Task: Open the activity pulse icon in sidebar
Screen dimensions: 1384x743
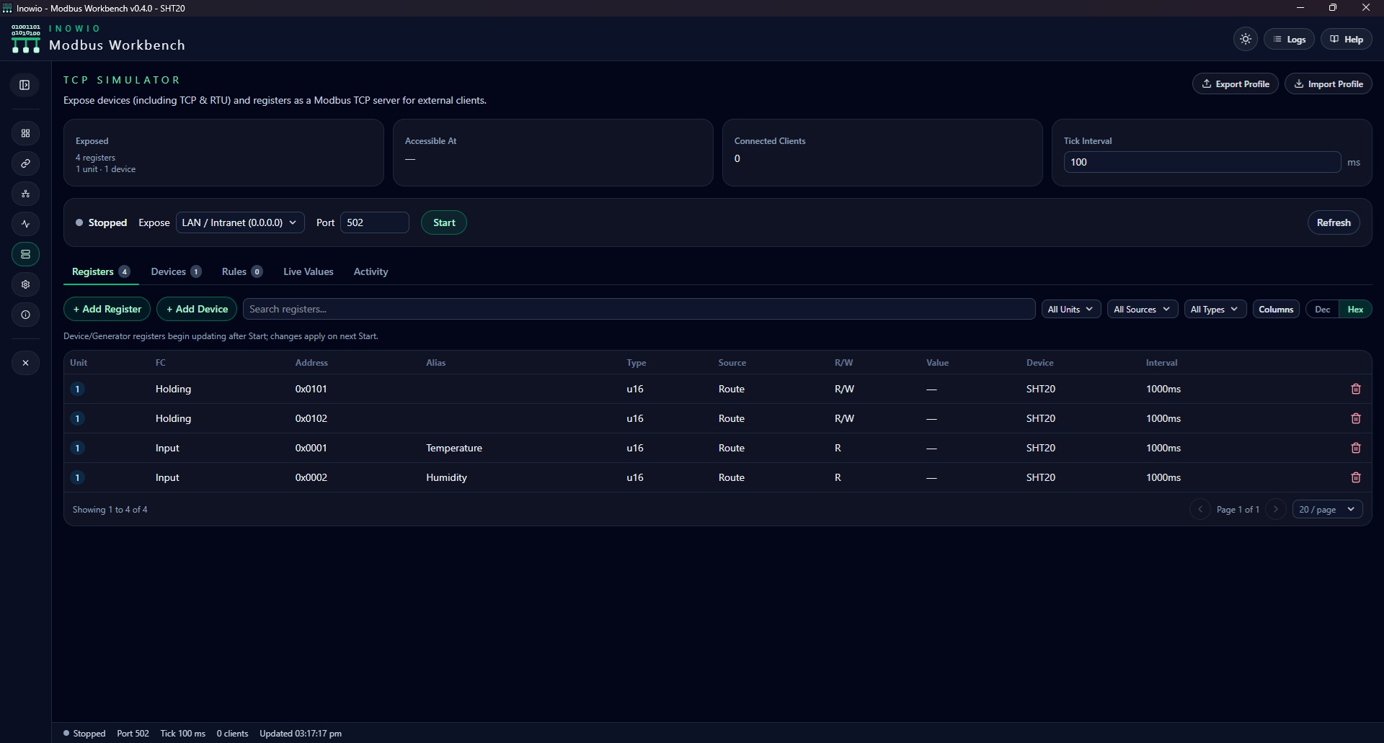Action: (x=25, y=224)
